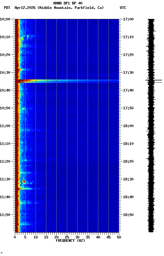The image size is (164, 256).
Task: Click the 'UTC' time zone label
Action: (123, 8)
